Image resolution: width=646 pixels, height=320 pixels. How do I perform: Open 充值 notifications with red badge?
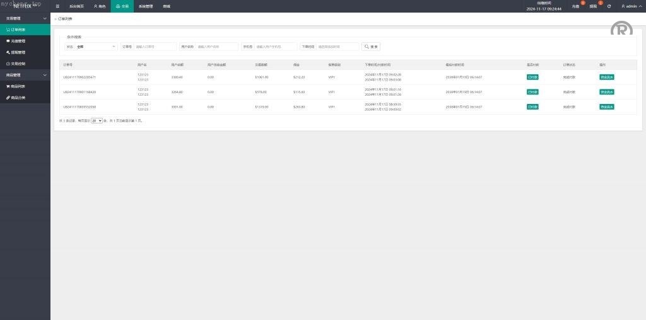(575, 6)
